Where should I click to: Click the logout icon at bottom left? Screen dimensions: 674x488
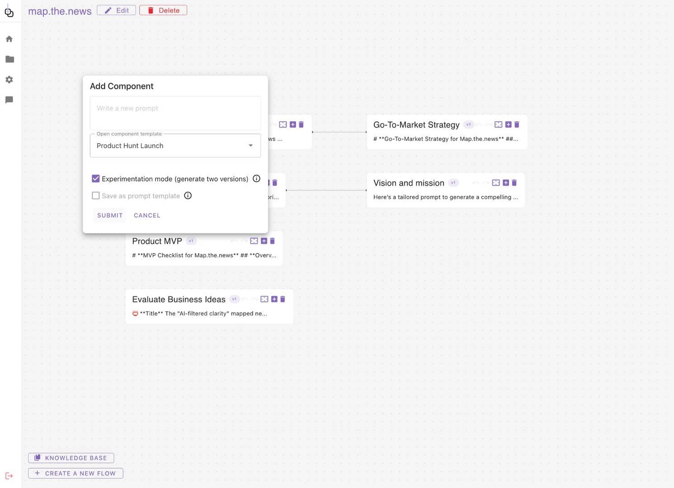[9, 476]
